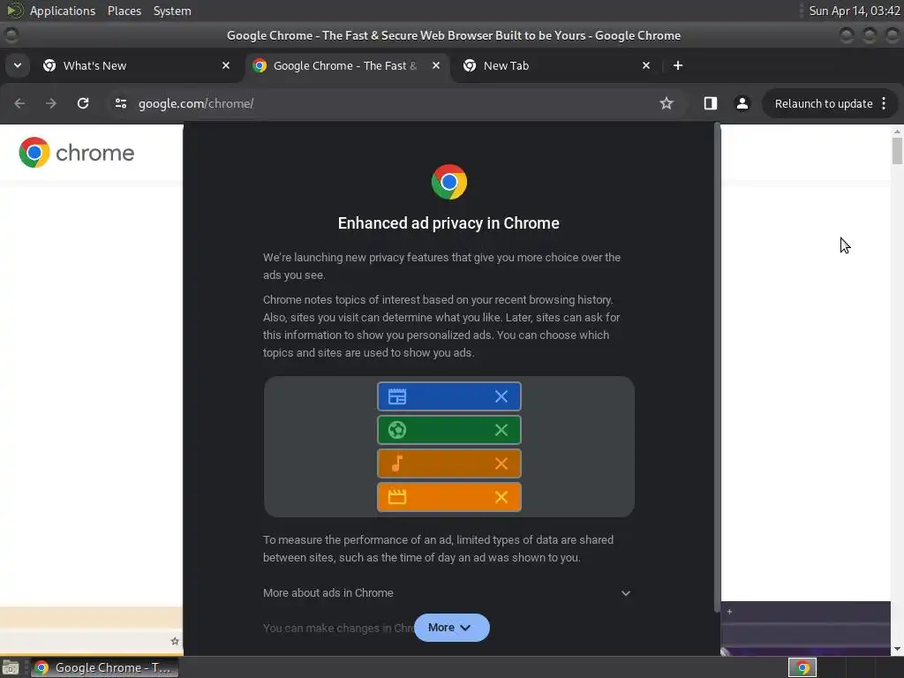Open the side panel icon
The image size is (904, 678).
click(711, 103)
